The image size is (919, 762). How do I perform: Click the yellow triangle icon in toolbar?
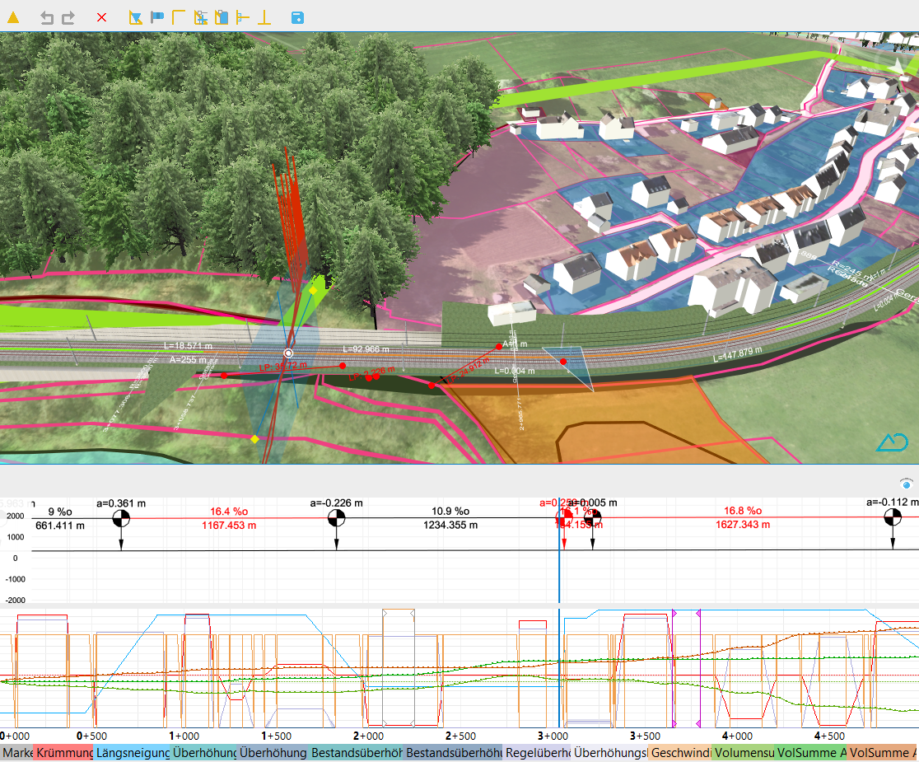(13, 17)
